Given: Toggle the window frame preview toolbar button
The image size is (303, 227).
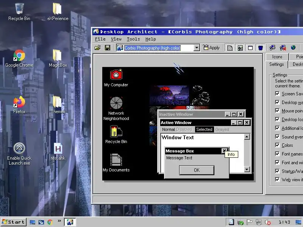Looking at the screenshot, I should (250, 48).
